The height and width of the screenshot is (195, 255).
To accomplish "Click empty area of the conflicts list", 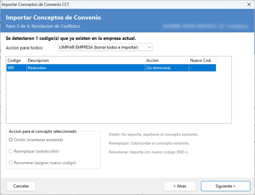I will (119, 97).
